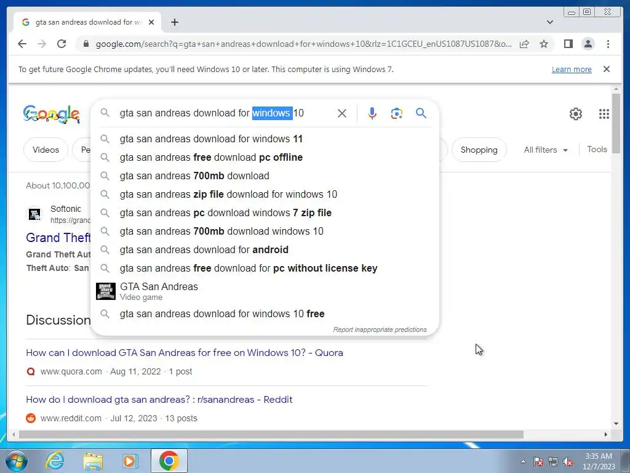Pick zip file download for windows 10

(x=265, y=194)
